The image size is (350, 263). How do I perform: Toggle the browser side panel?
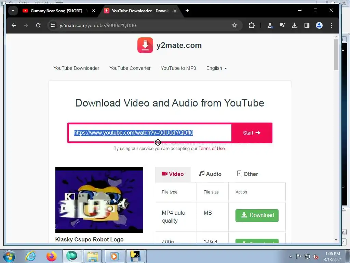point(307,25)
